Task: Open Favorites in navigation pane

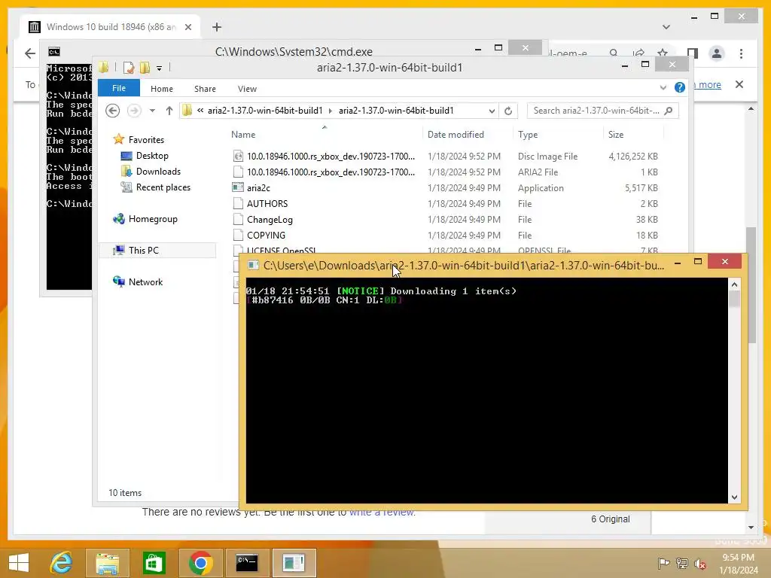Action: click(x=146, y=139)
